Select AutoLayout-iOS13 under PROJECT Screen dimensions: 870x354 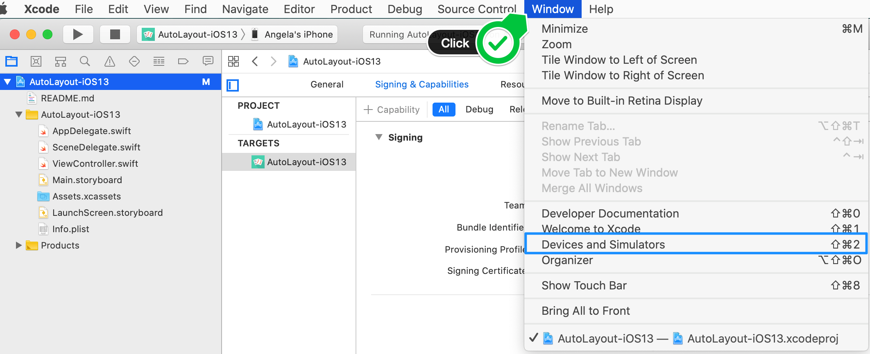289,124
